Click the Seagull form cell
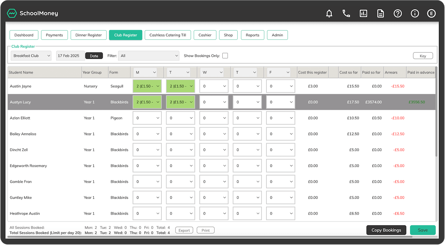The image size is (445, 245). [117, 86]
